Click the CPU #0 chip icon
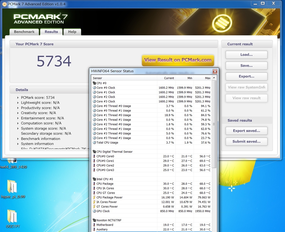Image resolution: width=285 pixels, height=232 pixels. pyautogui.click(x=94, y=83)
